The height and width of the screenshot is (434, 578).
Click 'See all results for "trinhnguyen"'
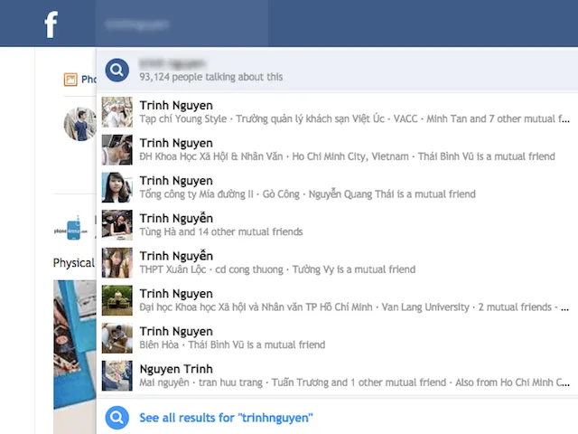click(226, 418)
